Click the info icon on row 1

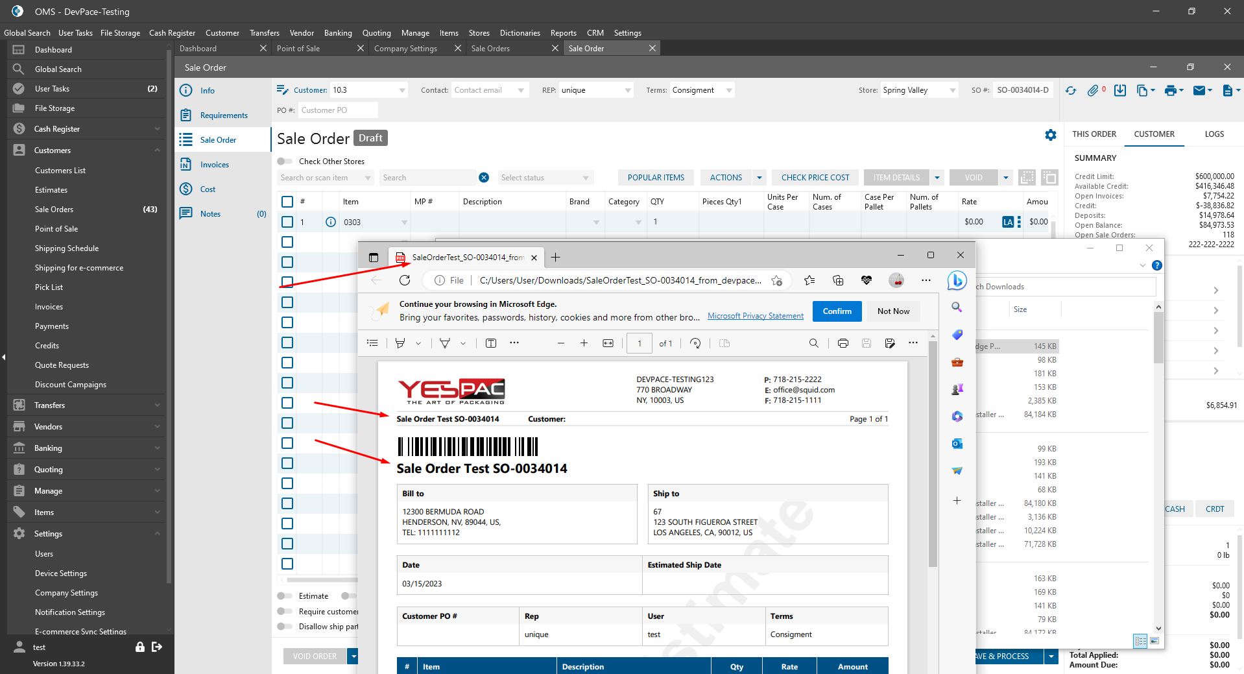pos(331,222)
